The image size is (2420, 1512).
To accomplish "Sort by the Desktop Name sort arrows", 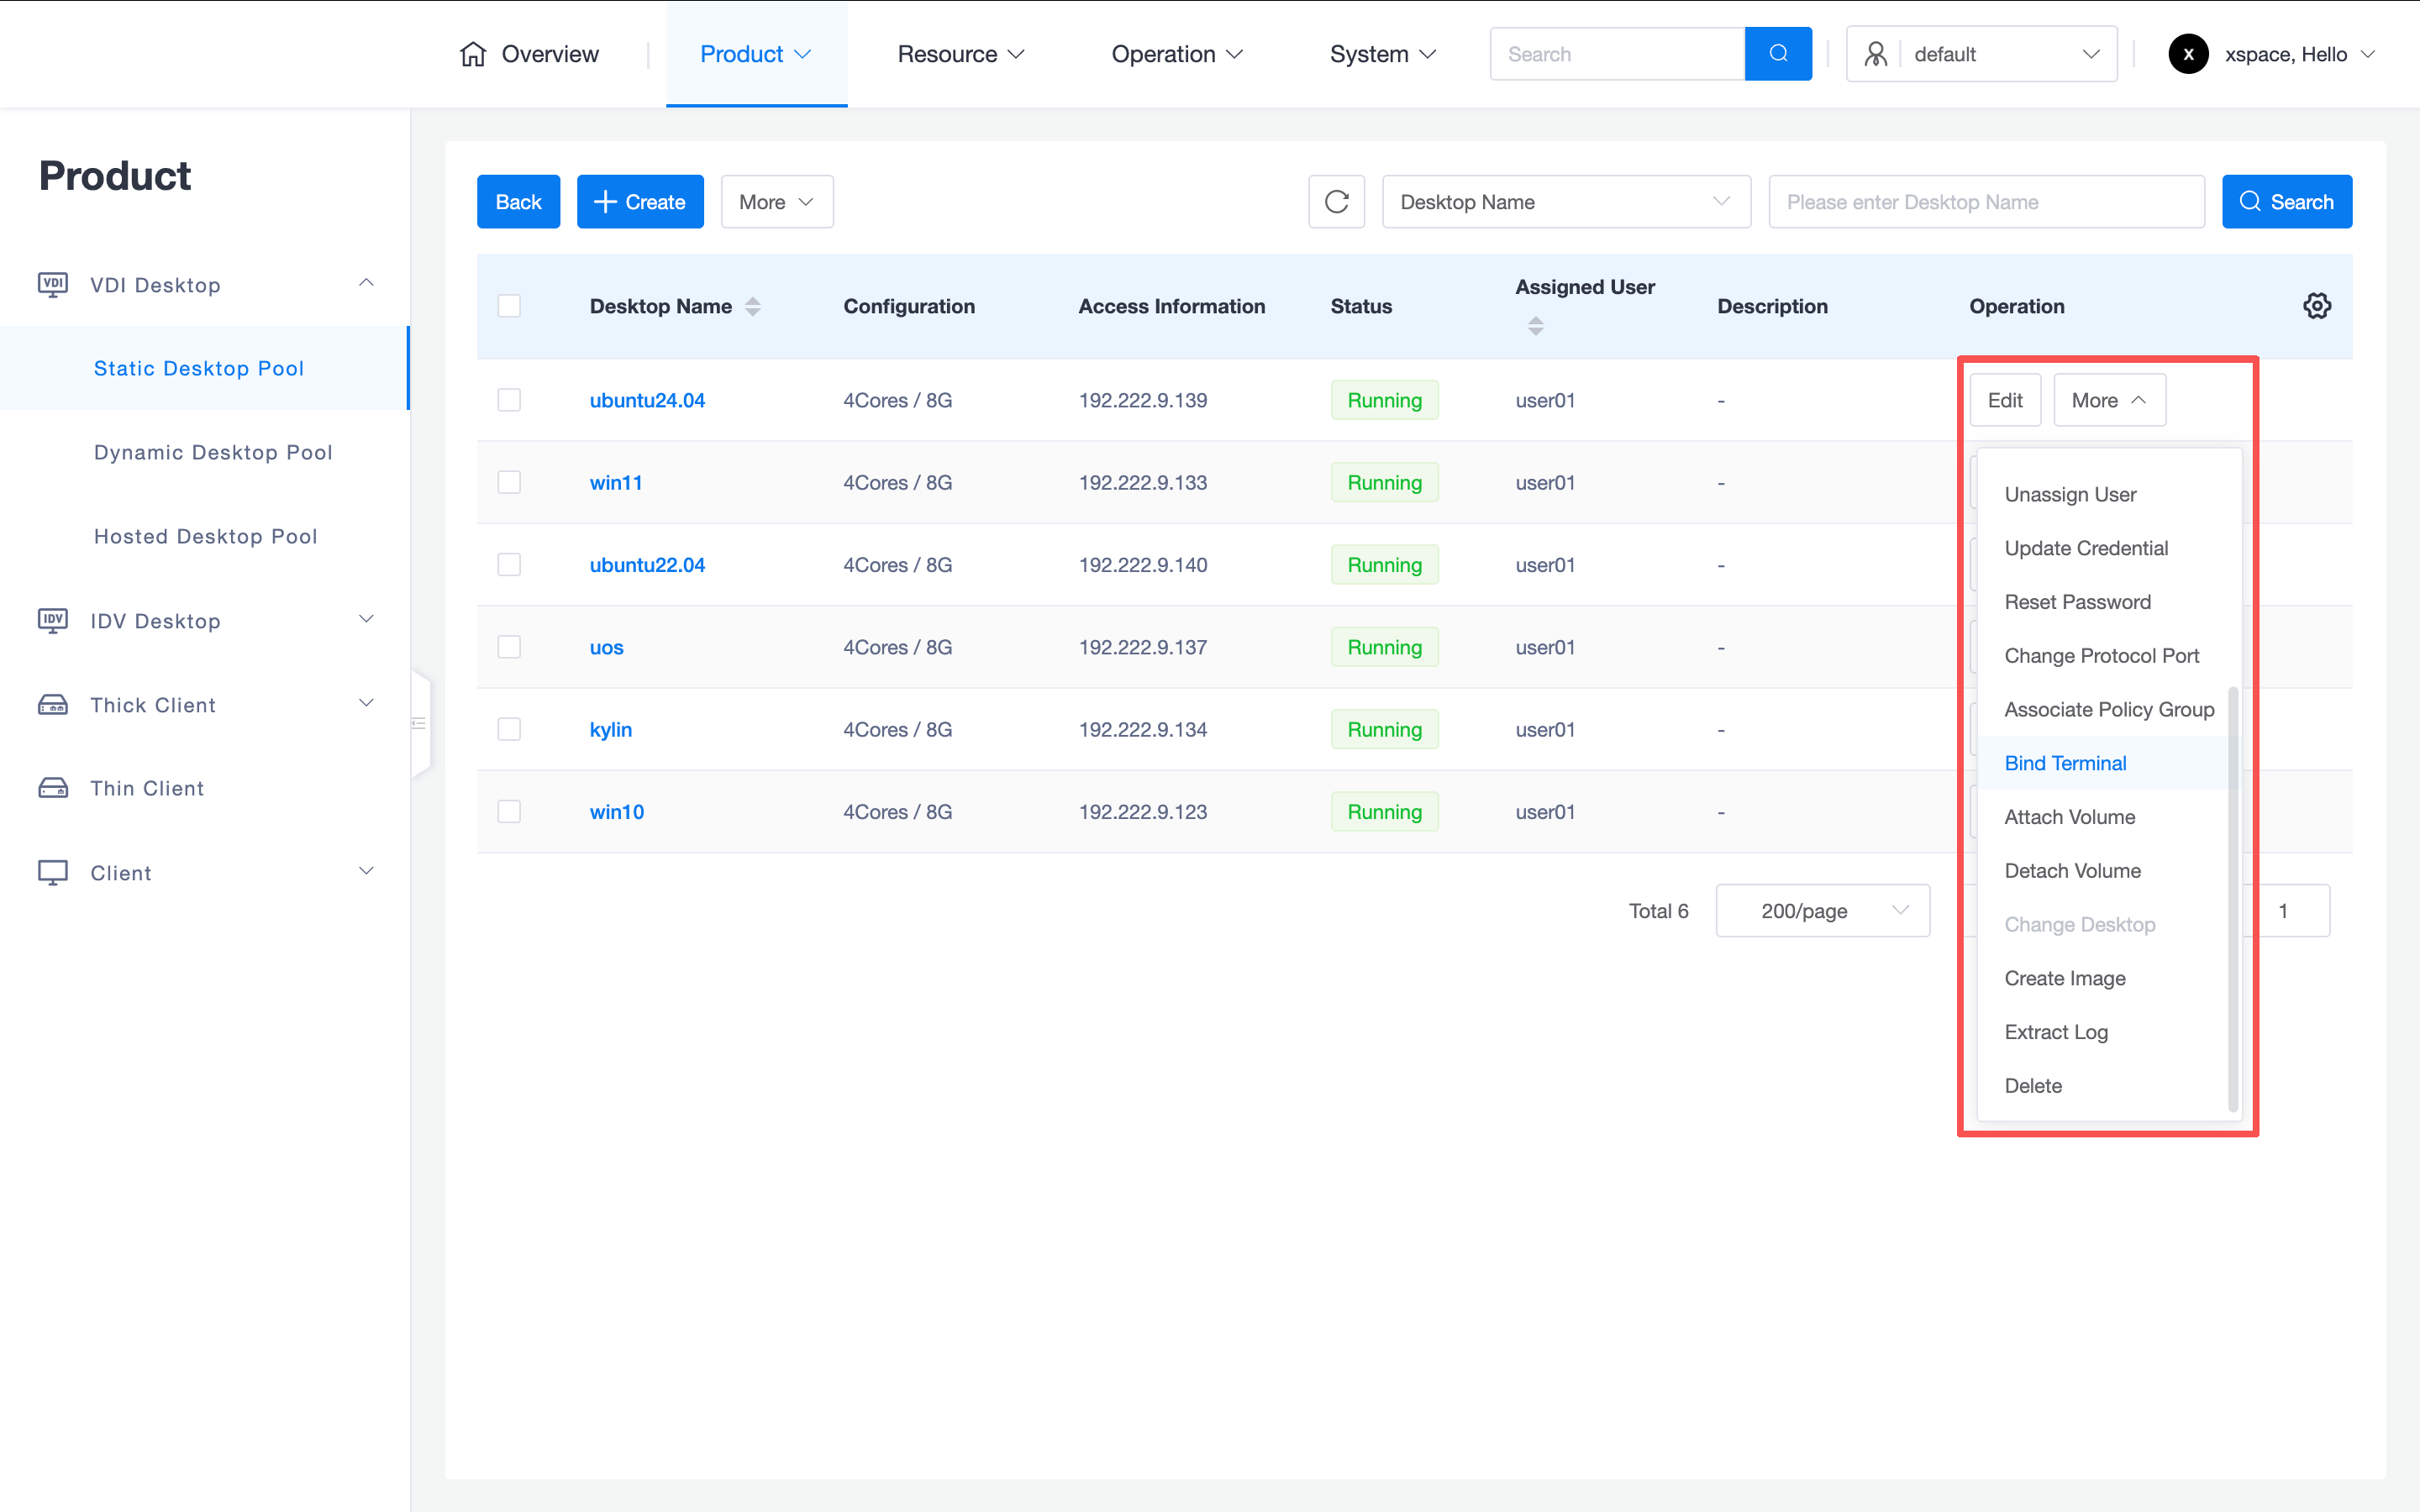I will (x=753, y=307).
